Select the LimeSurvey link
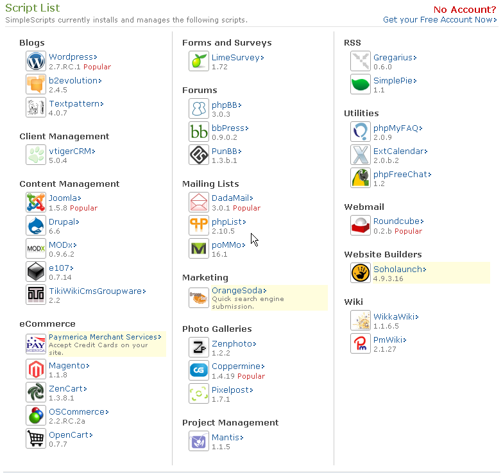 coord(237,58)
